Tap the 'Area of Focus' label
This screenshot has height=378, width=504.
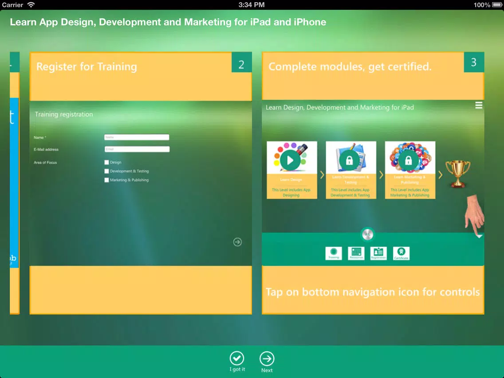click(x=45, y=163)
